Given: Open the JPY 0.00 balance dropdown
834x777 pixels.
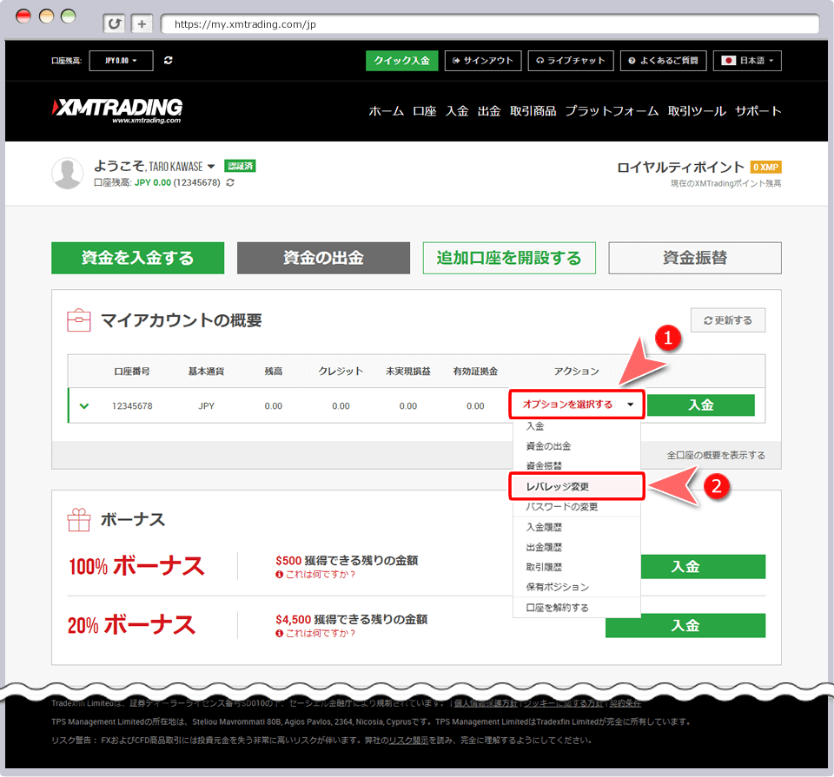Looking at the screenshot, I should [x=121, y=61].
